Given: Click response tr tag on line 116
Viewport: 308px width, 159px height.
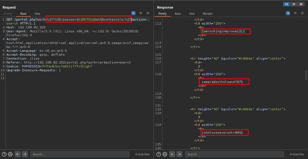Looking at the screenshot, I should point(238,58).
